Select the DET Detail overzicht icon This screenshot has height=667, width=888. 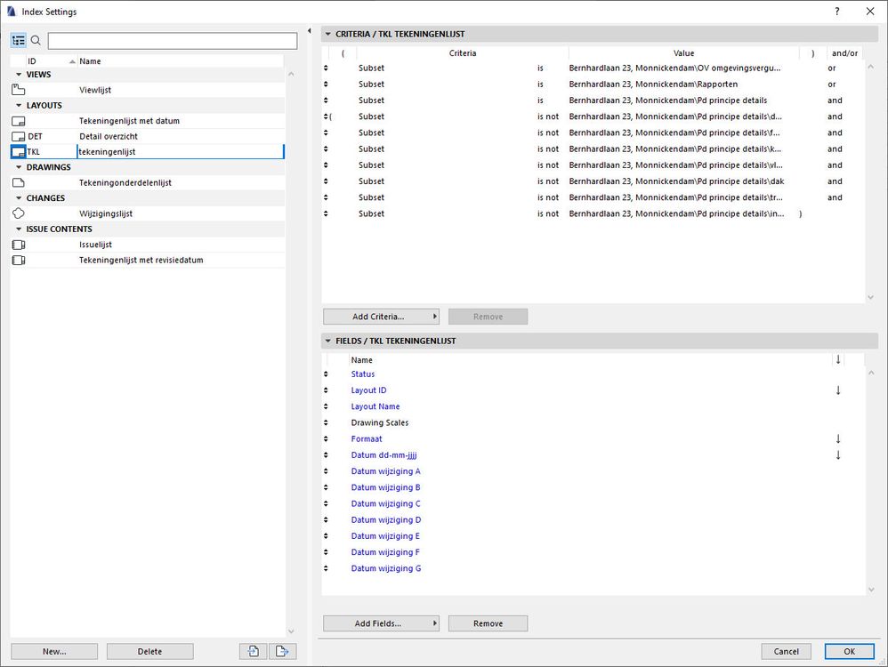(18, 136)
